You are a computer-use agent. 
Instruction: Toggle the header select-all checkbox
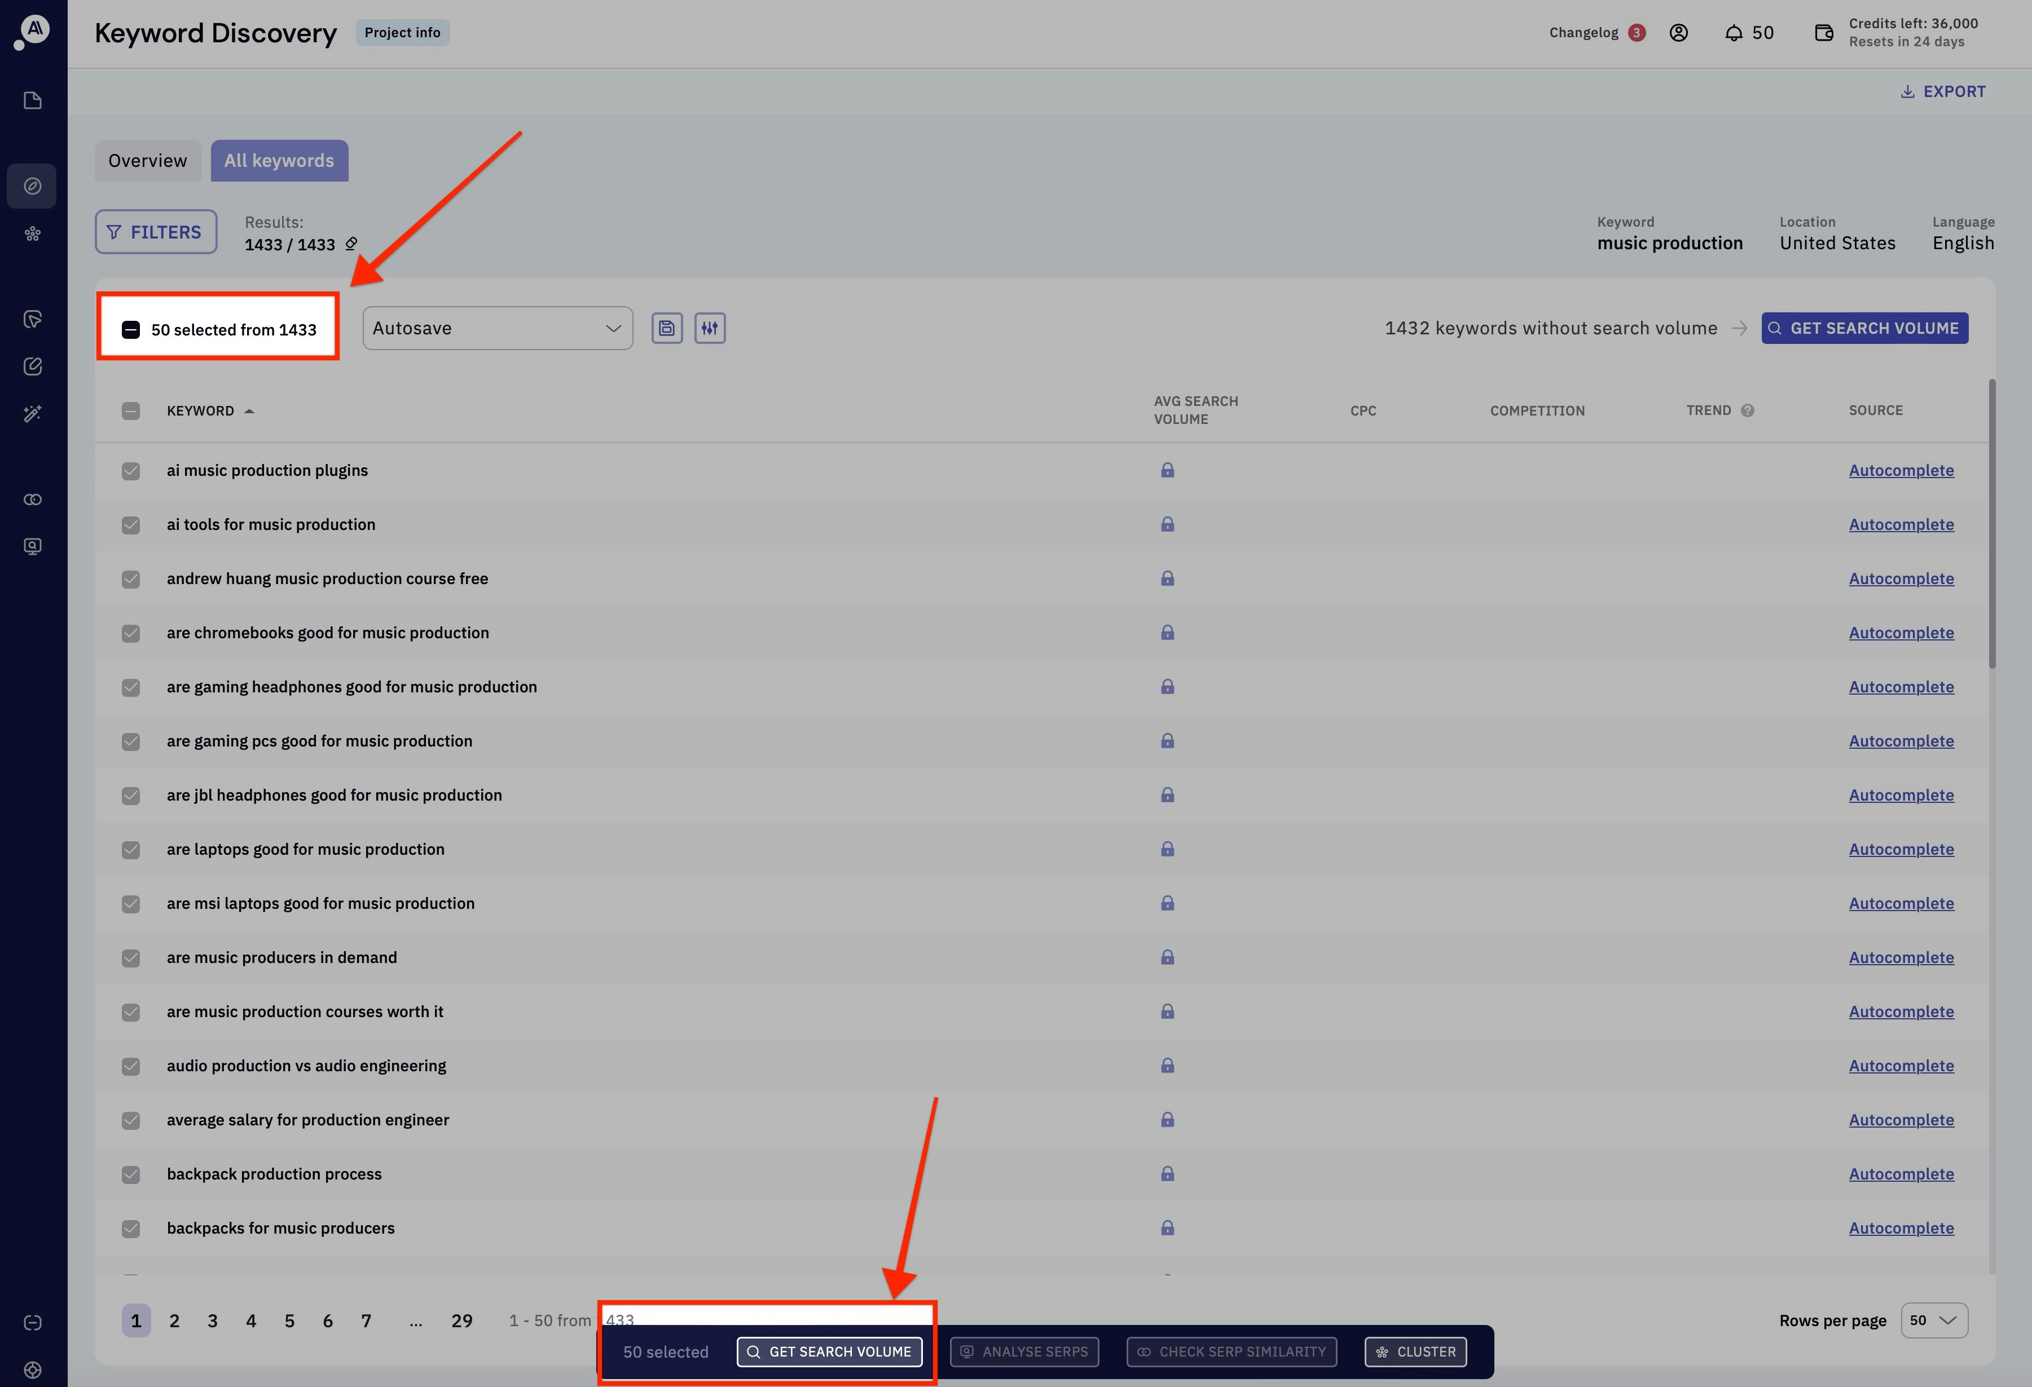(131, 411)
